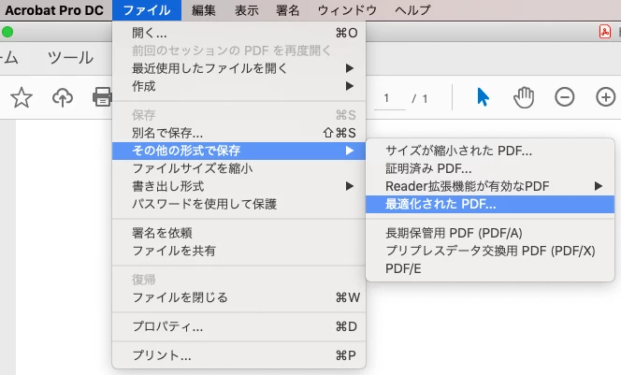Select 長期保管用 PDF (PDF/A)
This screenshot has width=621, height=375.
490,233
